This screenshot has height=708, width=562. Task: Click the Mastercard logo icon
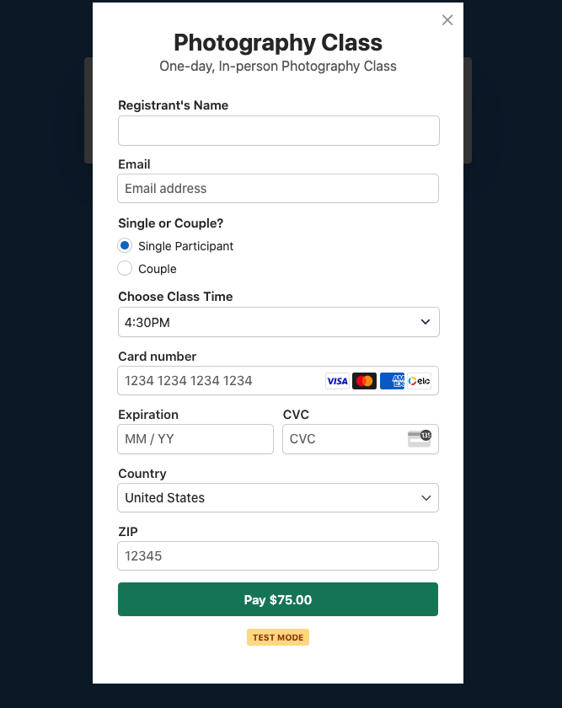coord(365,381)
